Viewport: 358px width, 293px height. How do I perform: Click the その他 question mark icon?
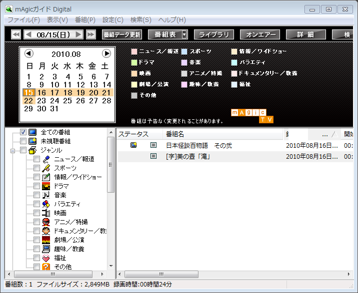(46, 267)
